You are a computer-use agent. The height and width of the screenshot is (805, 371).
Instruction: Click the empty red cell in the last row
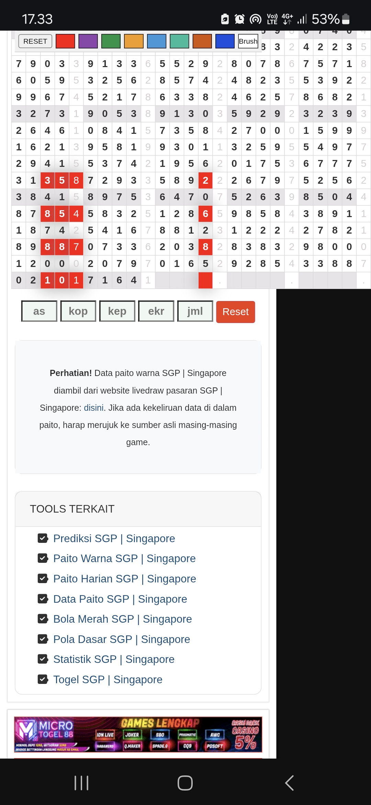coord(205,280)
